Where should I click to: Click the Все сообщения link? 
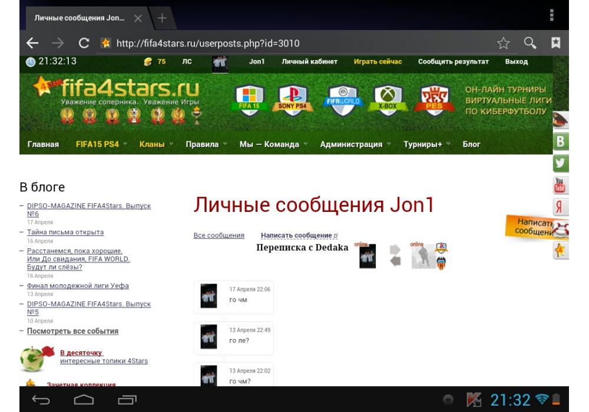[x=219, y=235]
